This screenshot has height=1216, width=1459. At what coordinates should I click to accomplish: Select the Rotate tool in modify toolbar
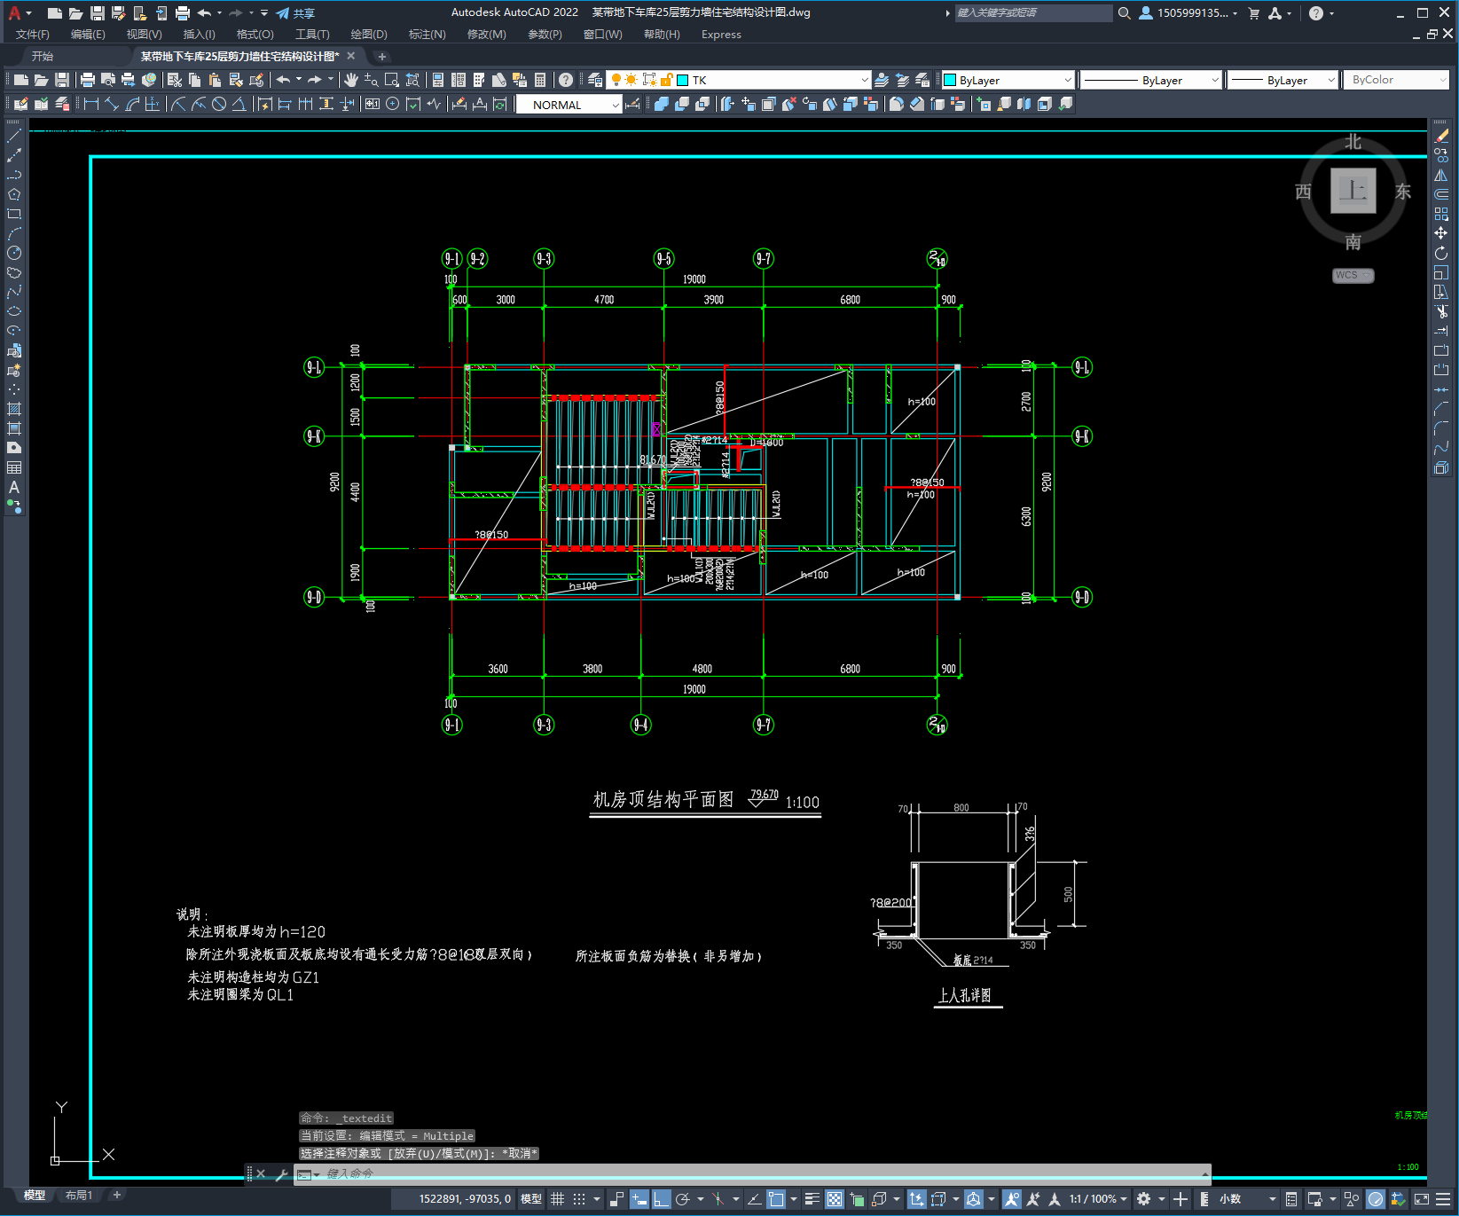click(1441, 254)
